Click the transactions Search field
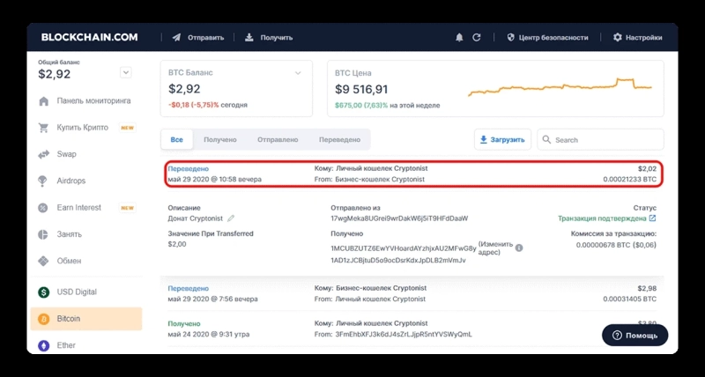This screenshot has height=377, width=705. (x=600, y=140)
